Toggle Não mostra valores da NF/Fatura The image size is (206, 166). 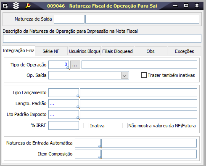(x=124, y=126)
